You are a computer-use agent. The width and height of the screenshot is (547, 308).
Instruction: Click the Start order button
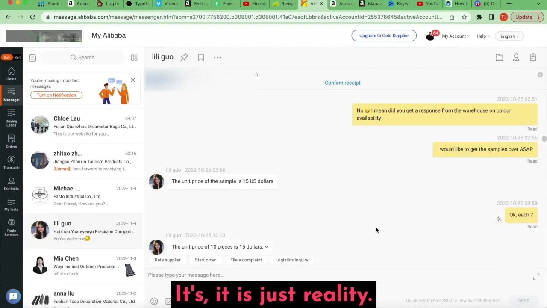[206, 260]
